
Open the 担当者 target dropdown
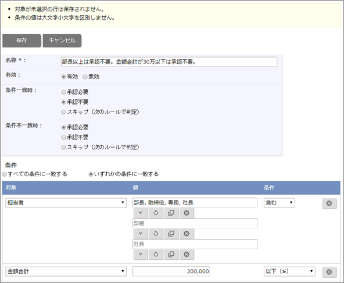(66, 203)
